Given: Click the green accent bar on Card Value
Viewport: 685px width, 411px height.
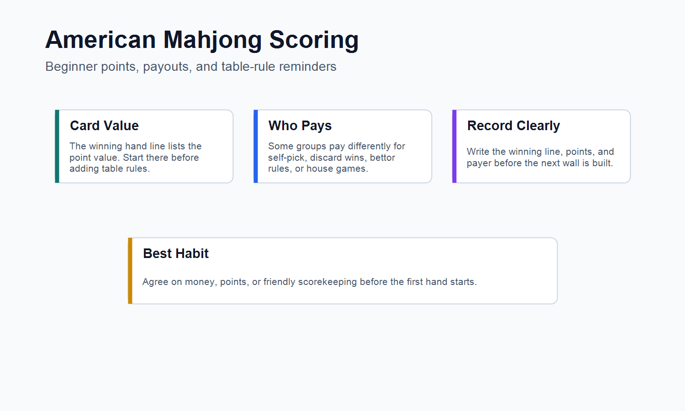Looking at the screenshot, I should click(57, 146).
